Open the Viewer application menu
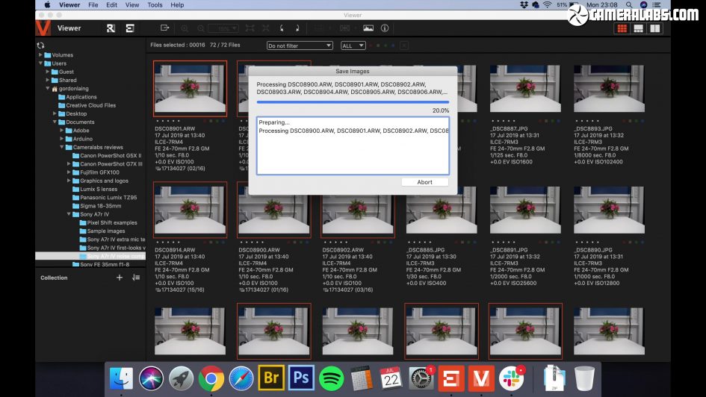 (69, 5)
